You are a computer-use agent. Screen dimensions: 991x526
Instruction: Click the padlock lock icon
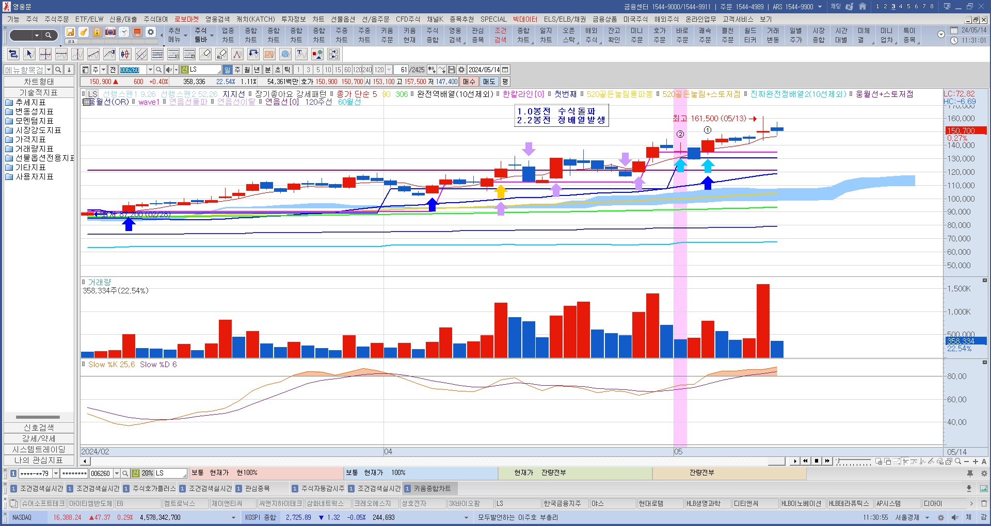[x=97, y=32]
